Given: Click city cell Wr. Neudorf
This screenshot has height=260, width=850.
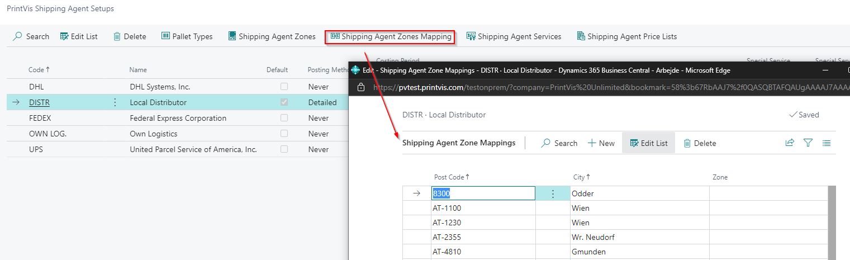Looking at the screenshot, I should tap(639, 237).
